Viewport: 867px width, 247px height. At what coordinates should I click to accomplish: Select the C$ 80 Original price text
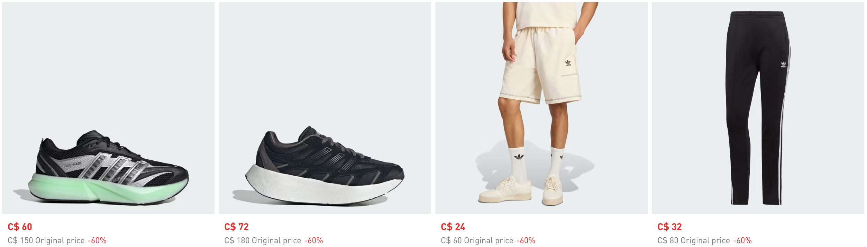(693, 240)
